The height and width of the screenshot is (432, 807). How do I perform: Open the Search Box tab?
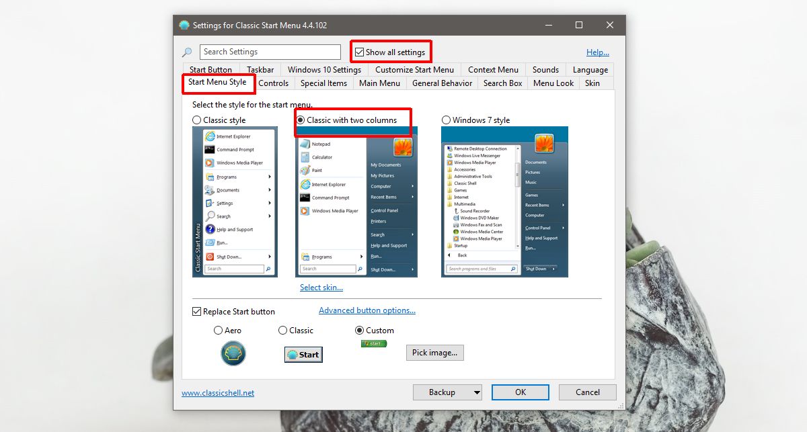(502, 83)
